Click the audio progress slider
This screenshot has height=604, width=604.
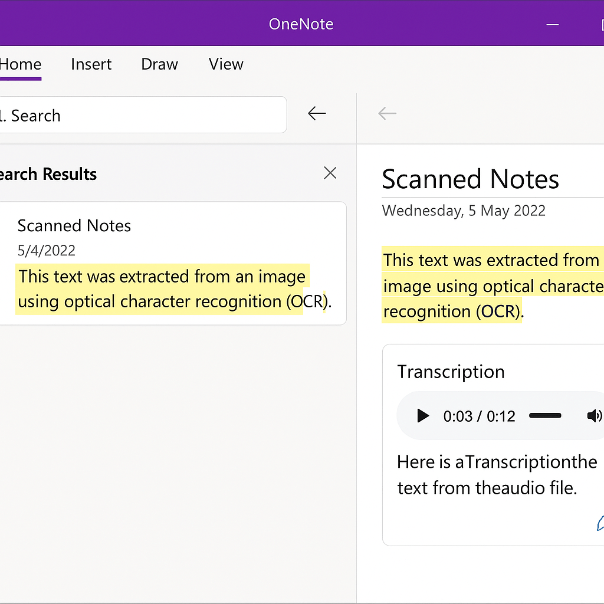pyautogui.click(x=545, y=416)
